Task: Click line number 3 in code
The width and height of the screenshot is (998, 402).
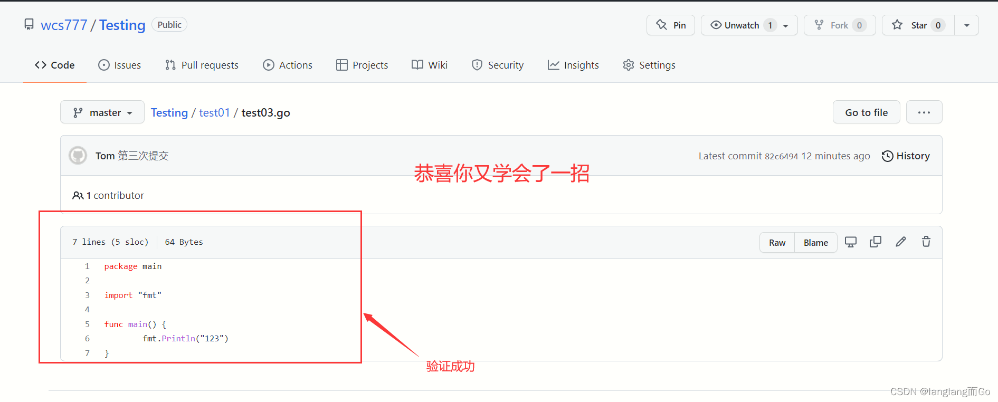Action: pos(87,295)
